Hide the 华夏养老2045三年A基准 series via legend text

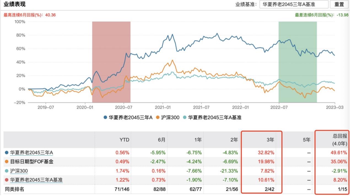click(215, 117)
